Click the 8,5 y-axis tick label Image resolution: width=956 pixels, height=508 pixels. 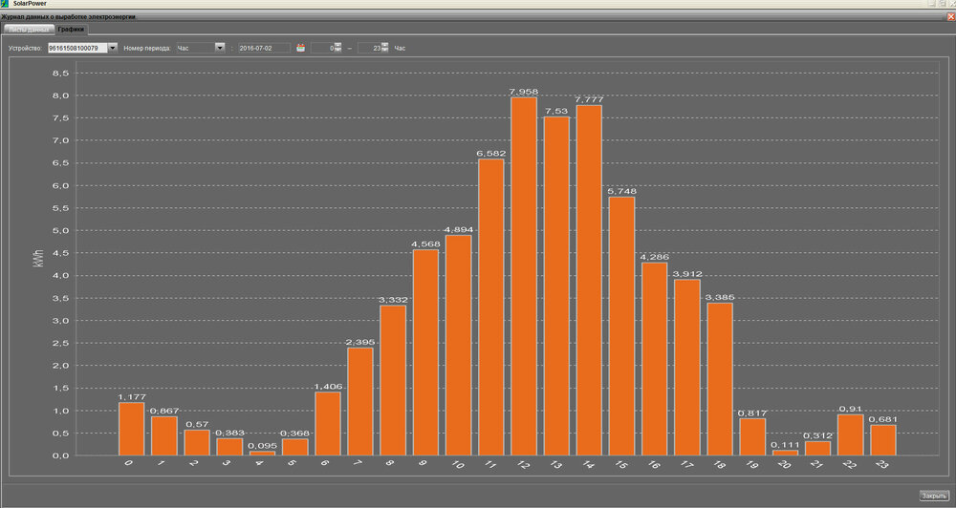(61, 74)
